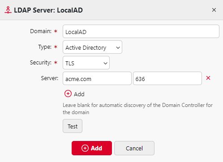This screenshot has width=223, height=162.
Task: Close the LDAP Server dialog
Action: (x=214, y=10)
